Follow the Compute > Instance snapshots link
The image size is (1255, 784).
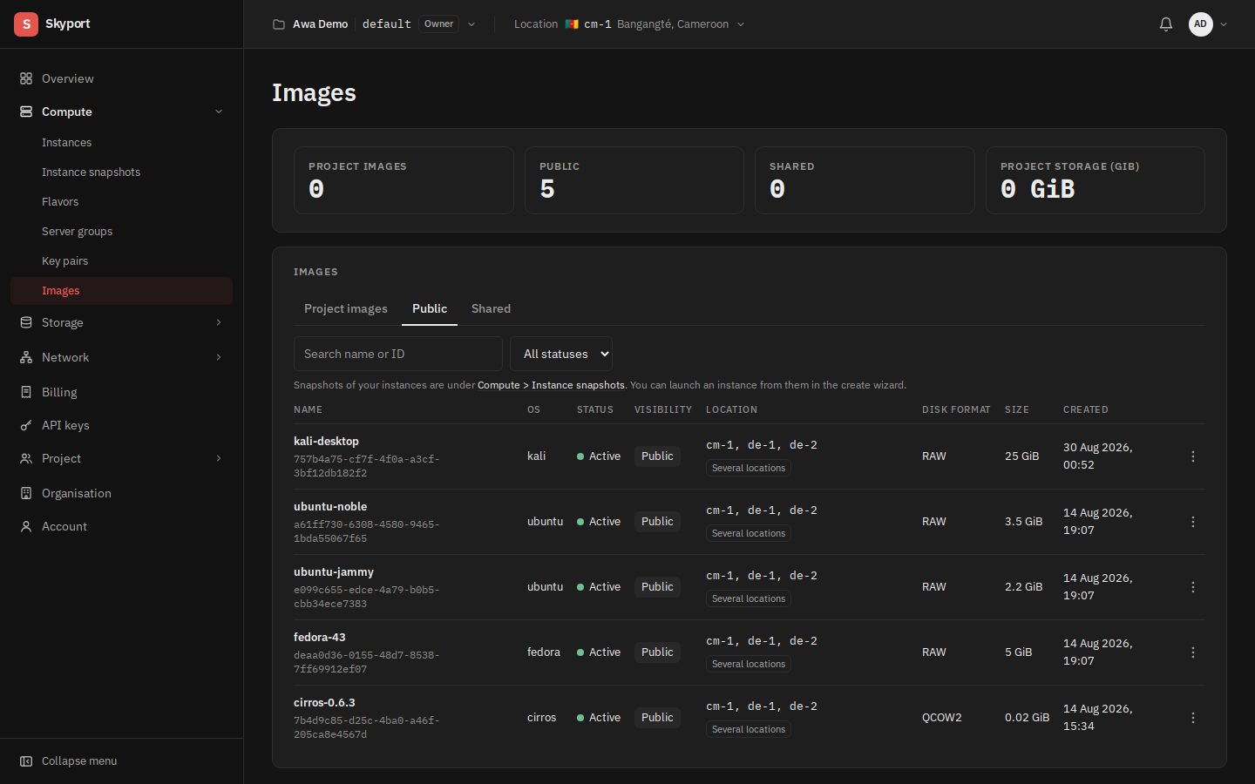coord(551,385)
